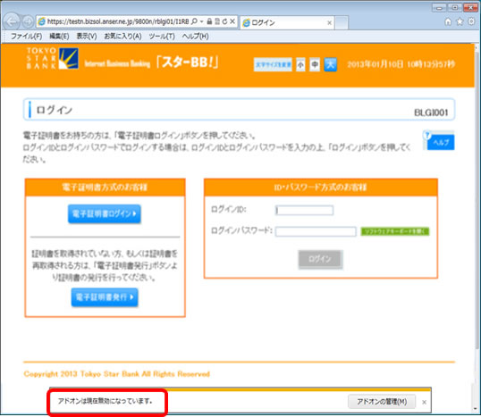Click the compatibility view icon

point(217,21)
